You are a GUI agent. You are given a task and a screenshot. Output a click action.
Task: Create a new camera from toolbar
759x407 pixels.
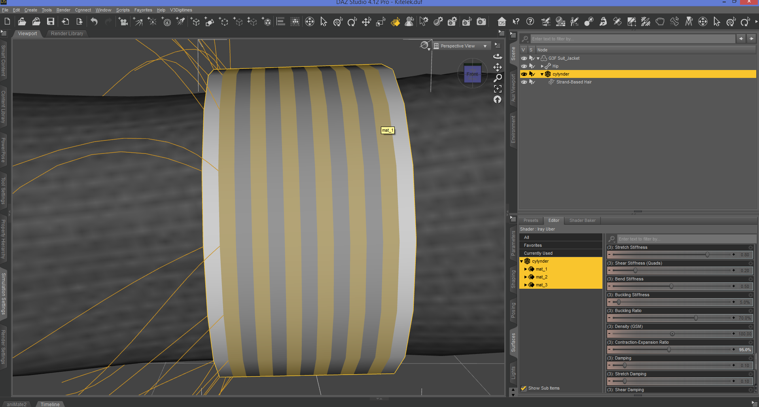[x=123, y=22]
